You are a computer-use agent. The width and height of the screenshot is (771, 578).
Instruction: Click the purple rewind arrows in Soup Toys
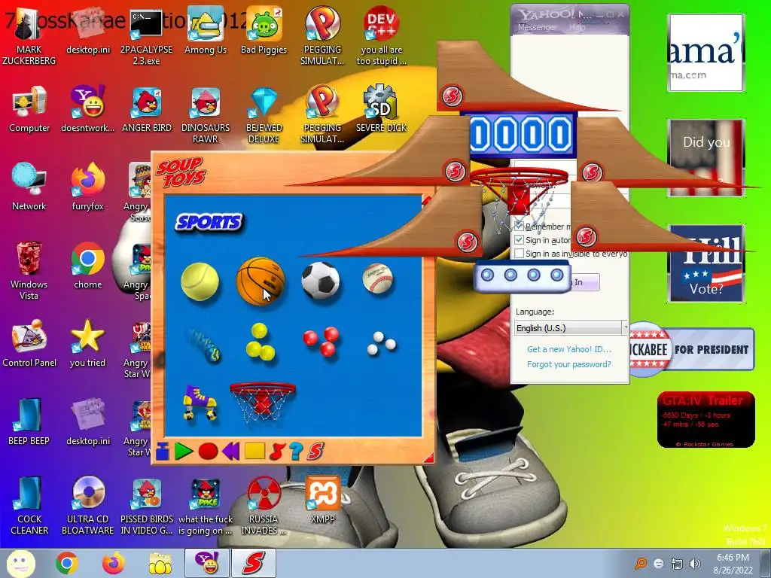[231, 452]
